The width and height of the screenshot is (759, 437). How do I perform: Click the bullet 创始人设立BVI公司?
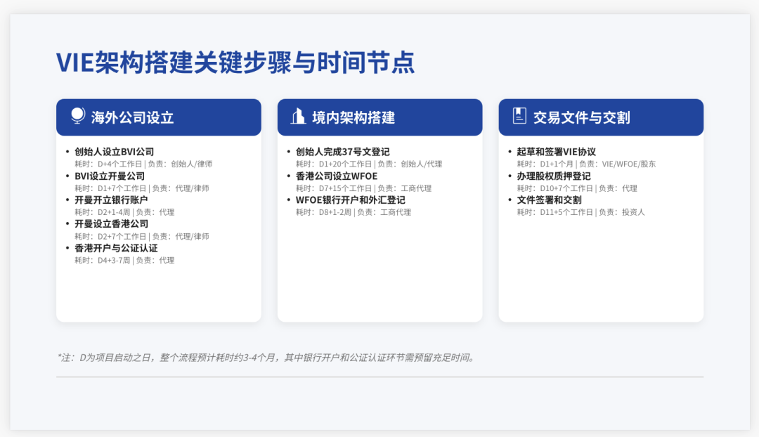click(115, 152)
